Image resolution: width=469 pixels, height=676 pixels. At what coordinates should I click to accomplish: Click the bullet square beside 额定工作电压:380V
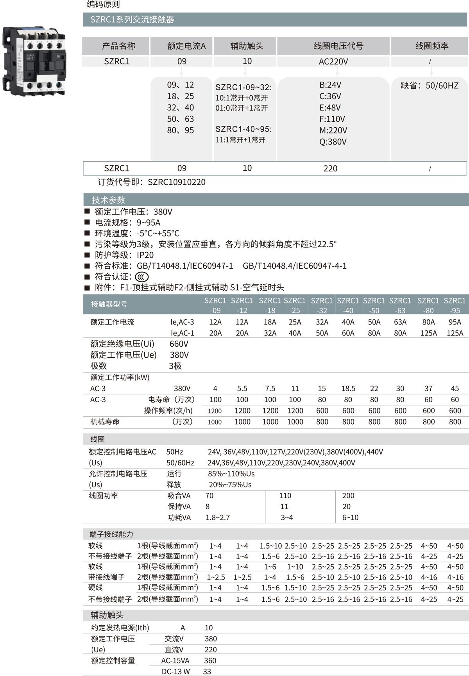[x=87, y=211]
